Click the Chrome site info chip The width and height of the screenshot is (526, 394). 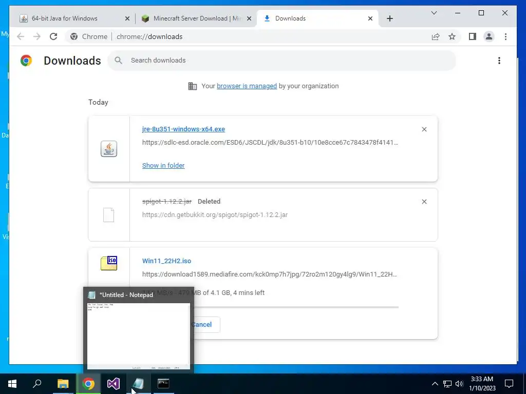tap(88, 36)
